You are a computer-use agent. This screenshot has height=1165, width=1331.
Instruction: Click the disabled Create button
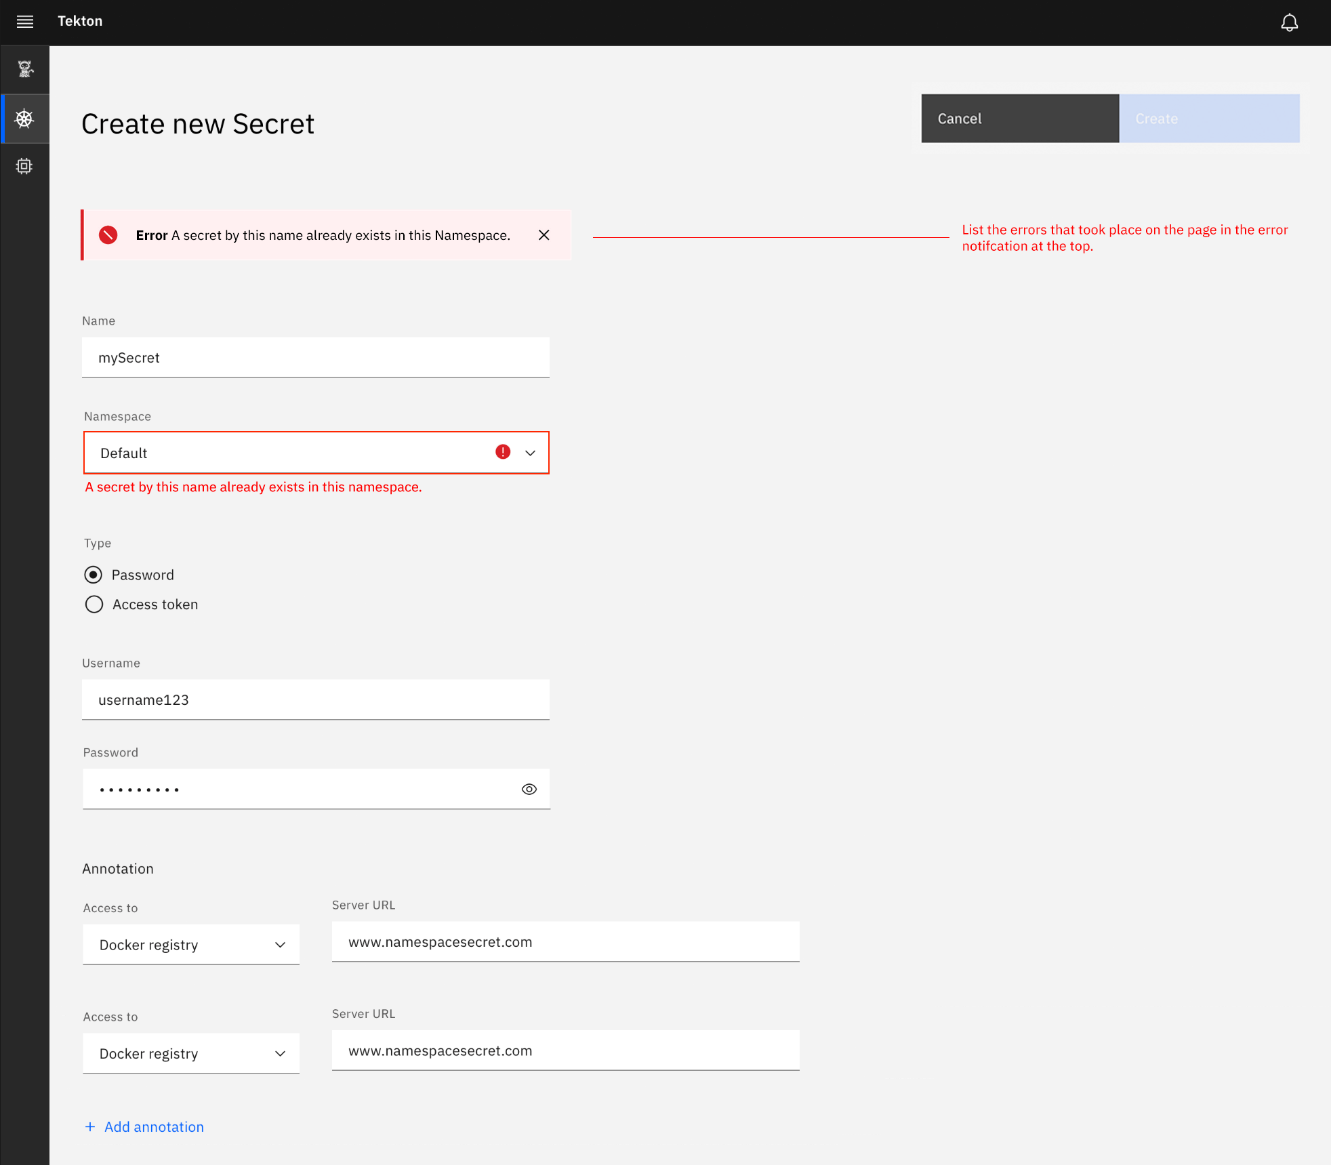(1210, 118)
